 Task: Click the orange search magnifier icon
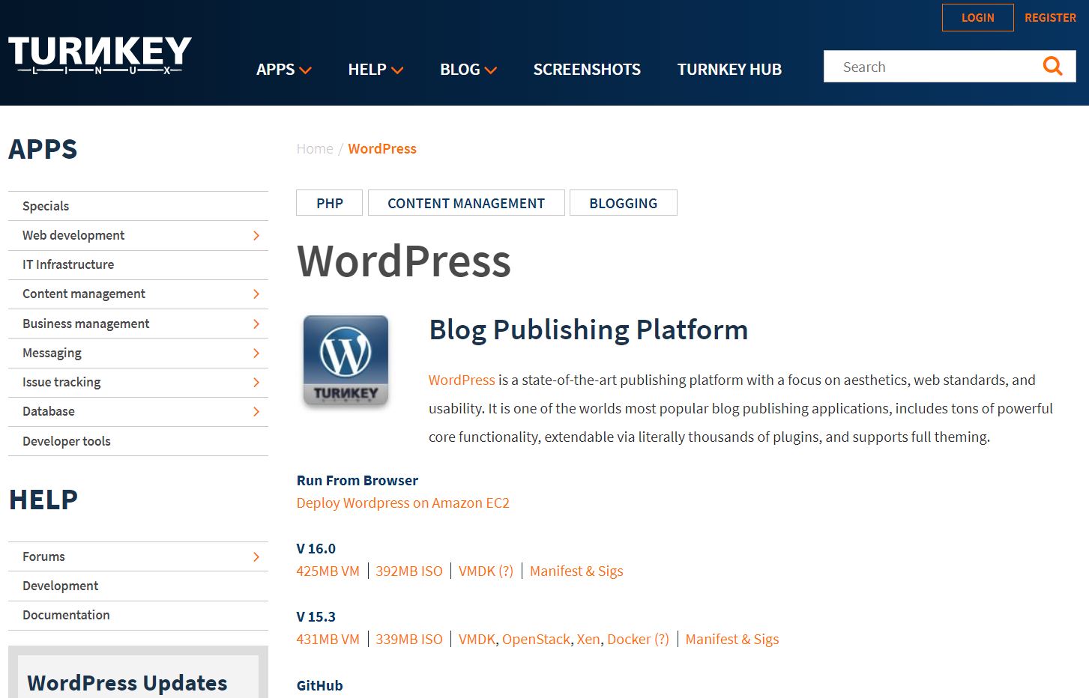[1053, 67]
